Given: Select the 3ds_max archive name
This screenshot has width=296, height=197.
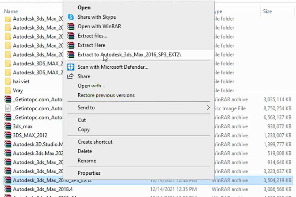Looking at the screenshot, I should pos(23,126).
